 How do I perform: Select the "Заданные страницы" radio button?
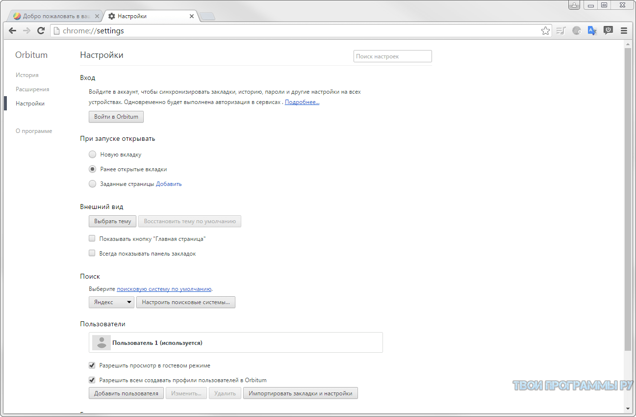coord(92,184)
